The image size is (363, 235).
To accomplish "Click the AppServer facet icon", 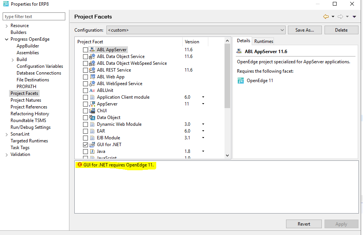I will 92,104.
